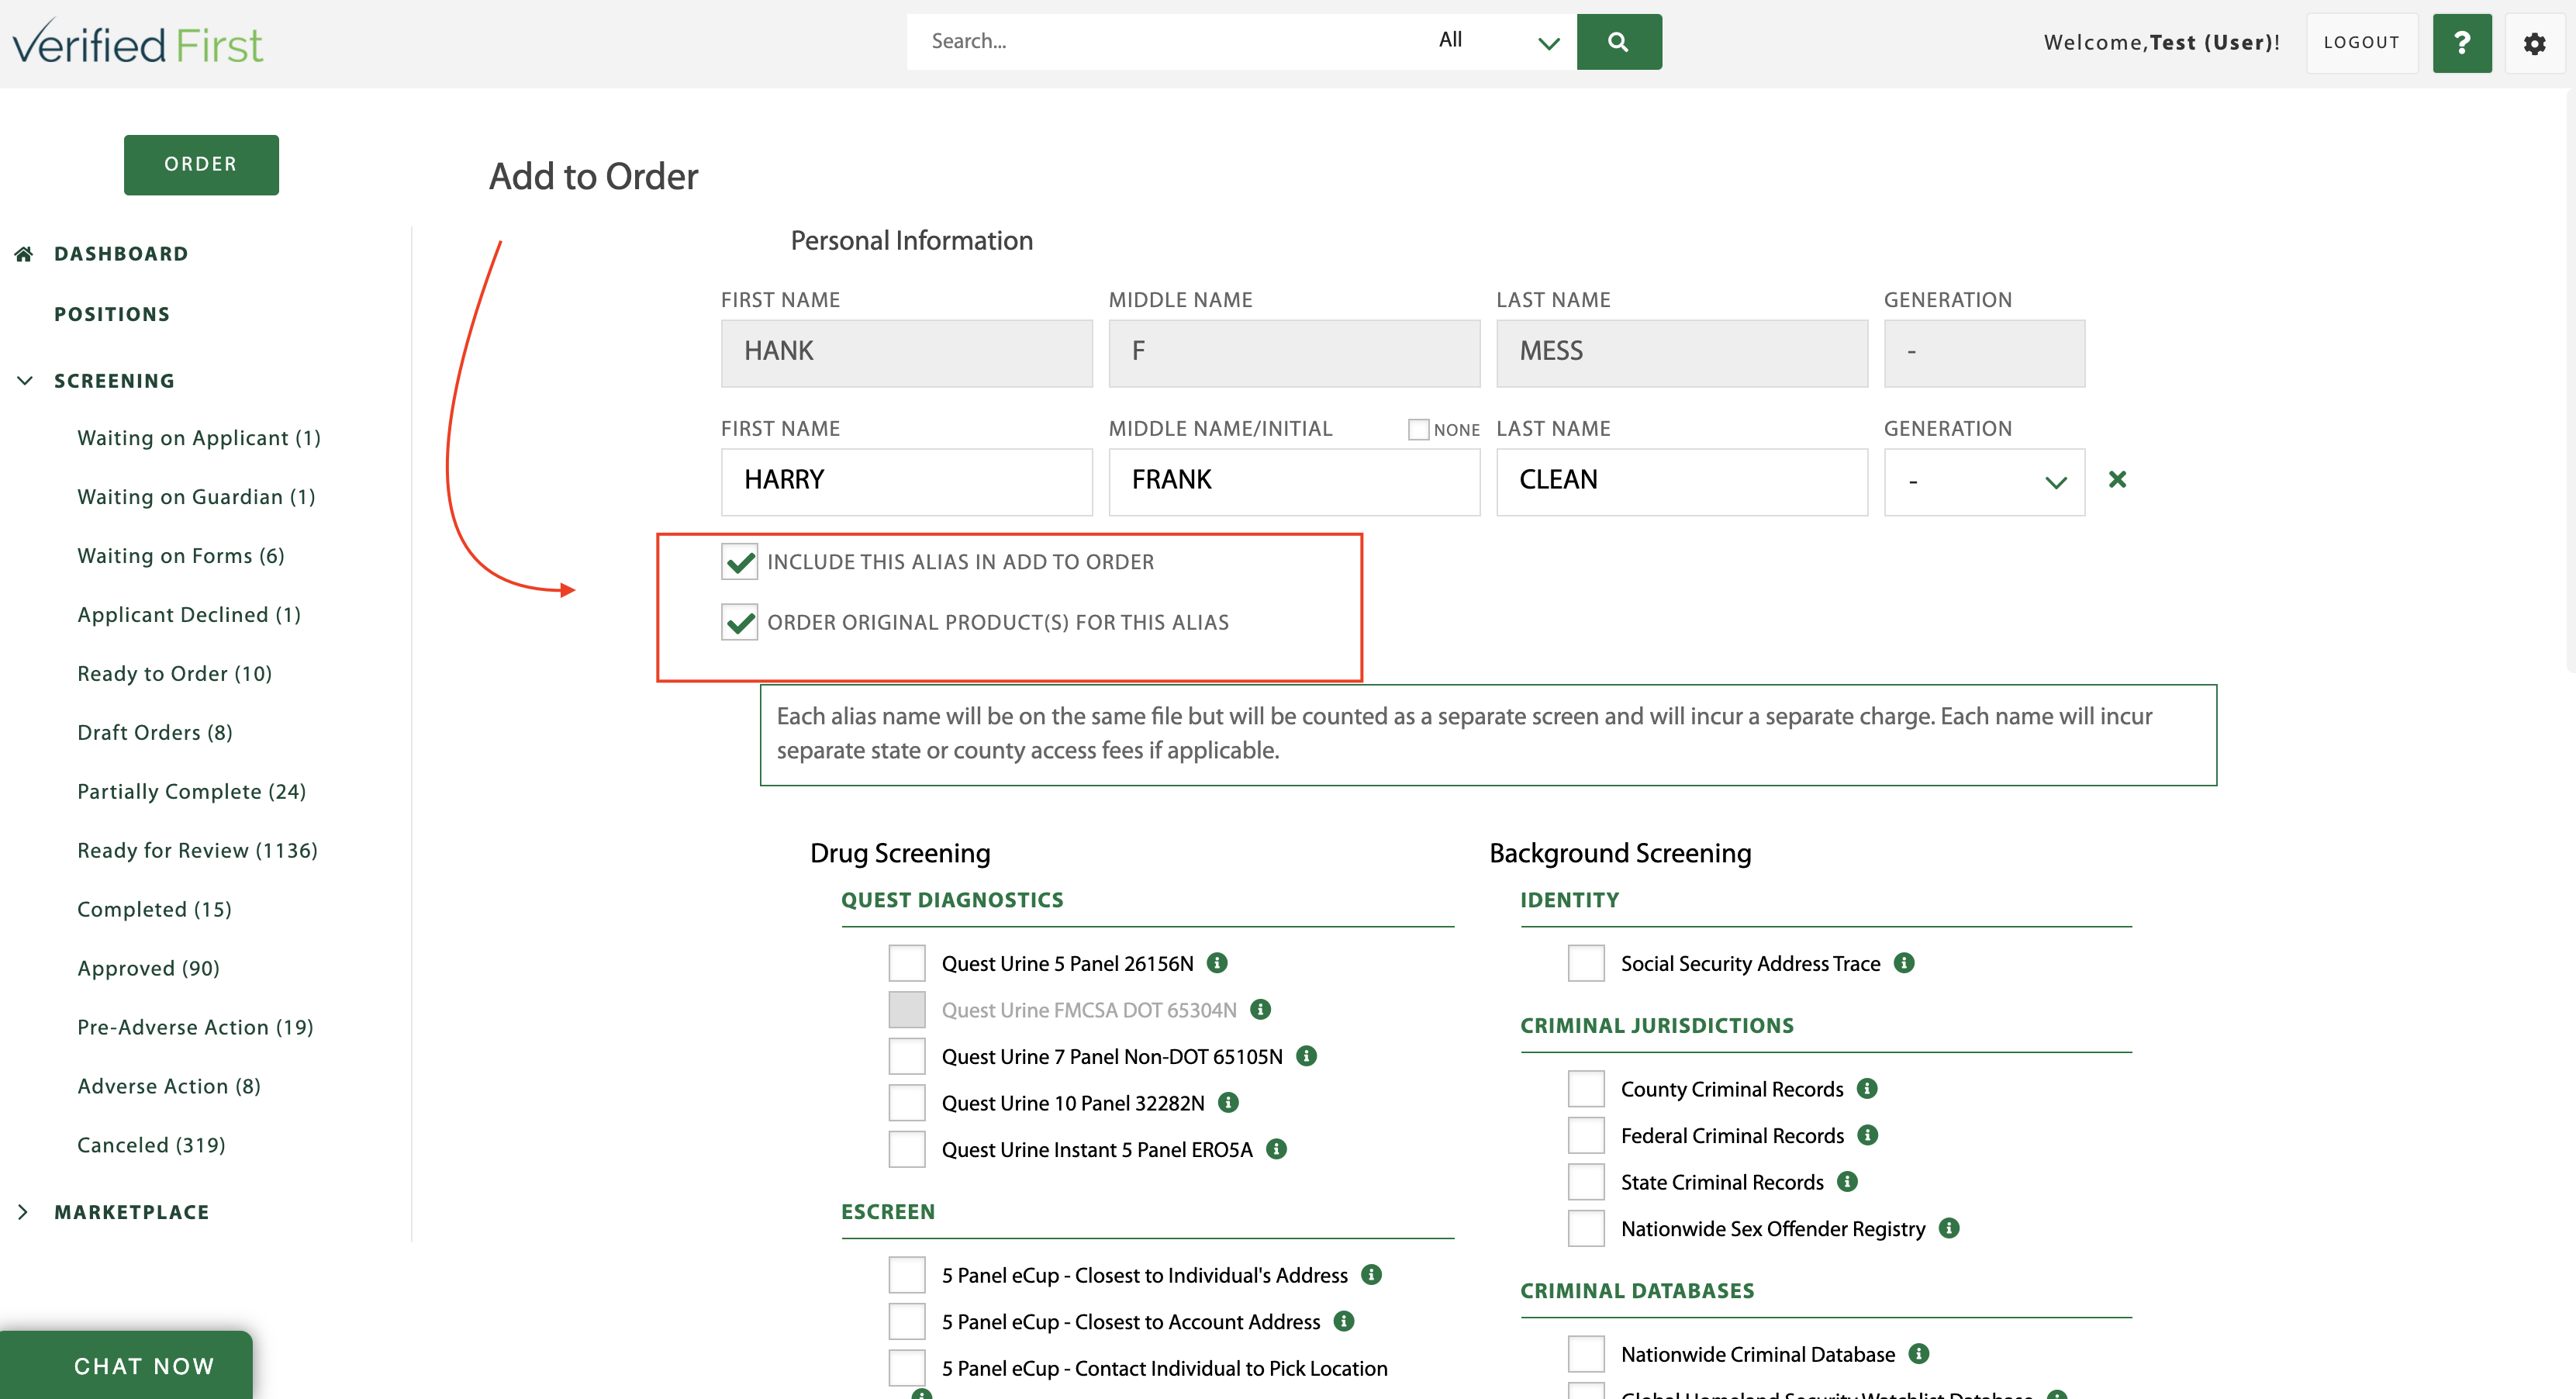
Task: Open Ready for Review (1136)
Action: pos(198,851)
